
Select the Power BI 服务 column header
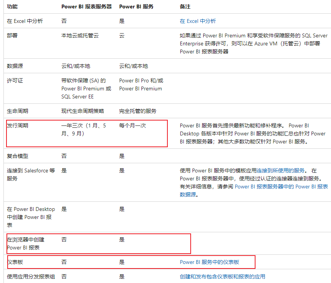(x=137, y=7)
